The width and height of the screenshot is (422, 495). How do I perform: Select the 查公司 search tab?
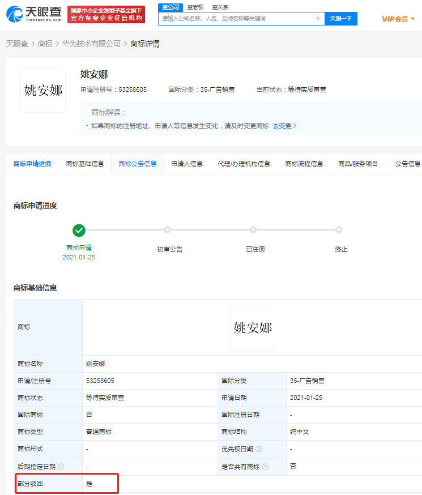click(170, 7)
